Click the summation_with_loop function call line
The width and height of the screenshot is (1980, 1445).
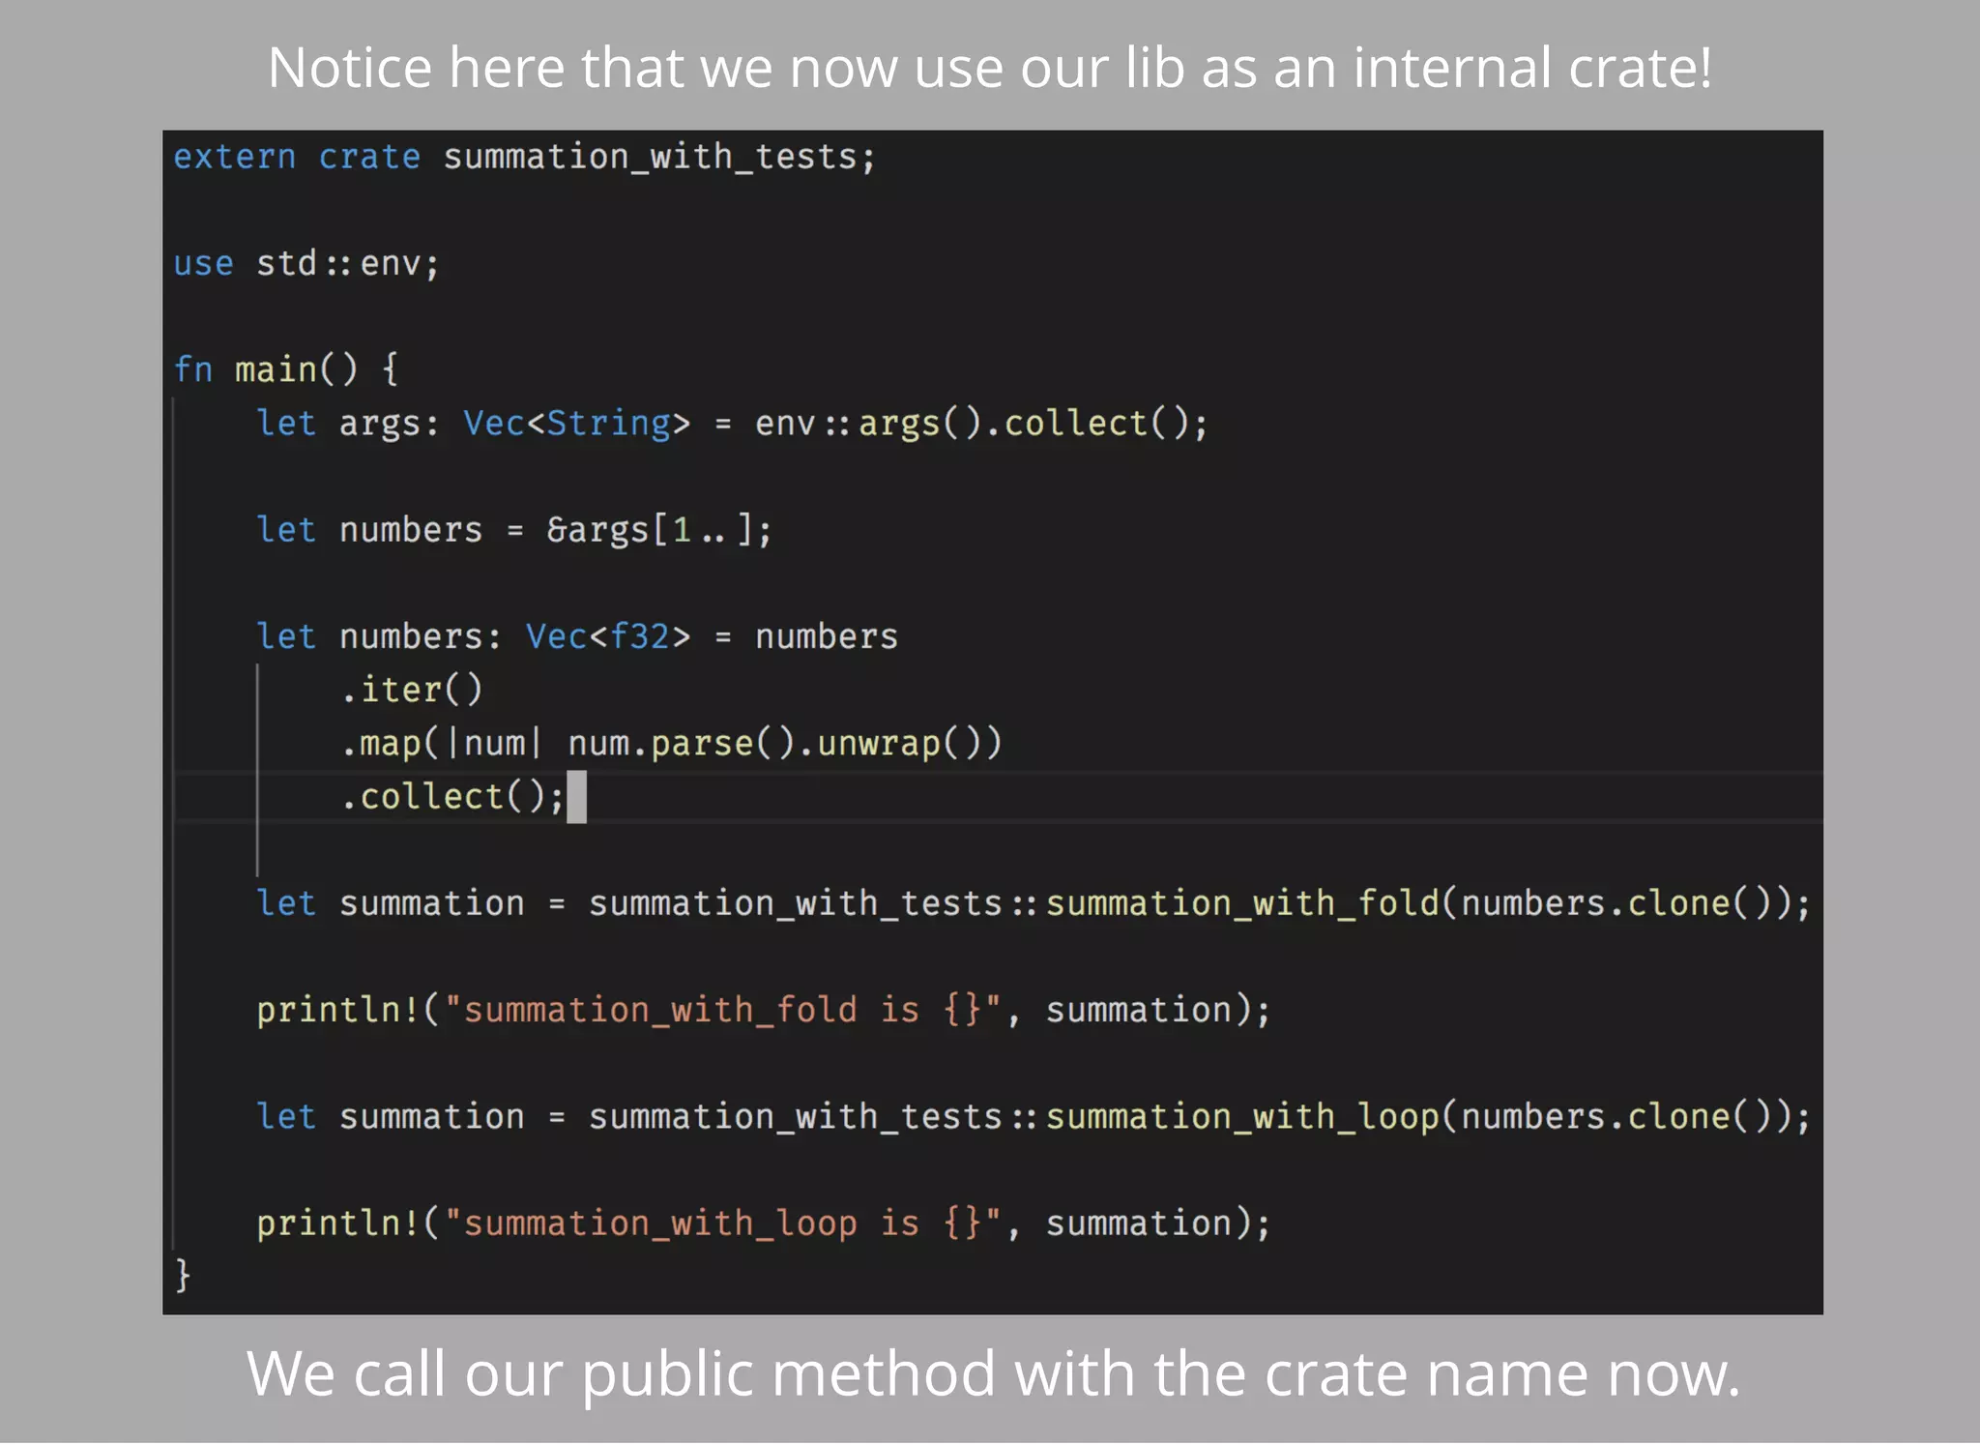pos(1033,1117)
